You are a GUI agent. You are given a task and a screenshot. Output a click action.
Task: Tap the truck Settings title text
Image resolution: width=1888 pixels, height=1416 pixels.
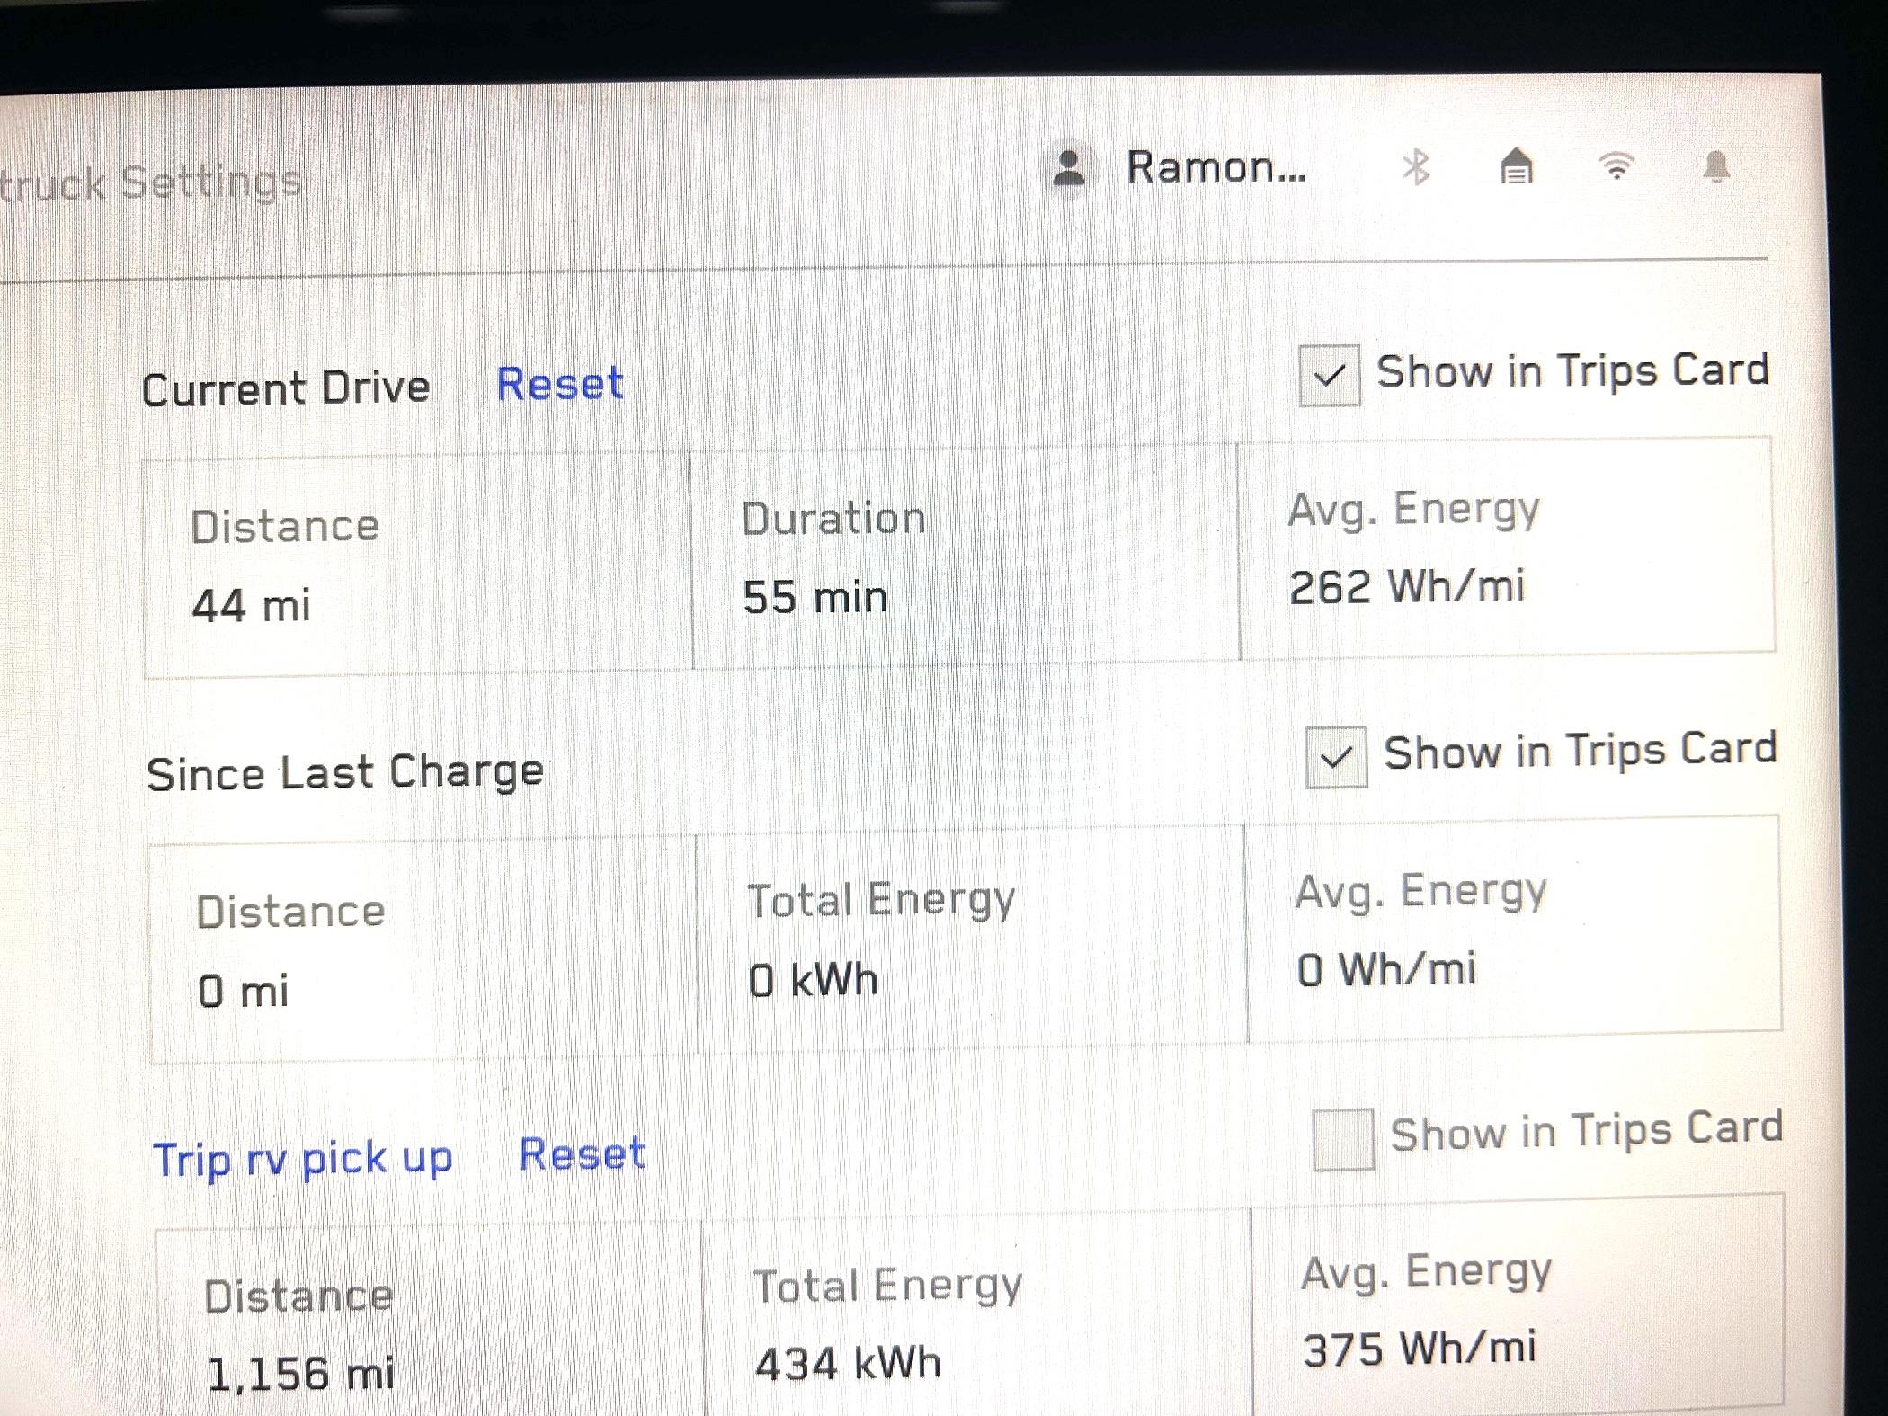(150, 183)
